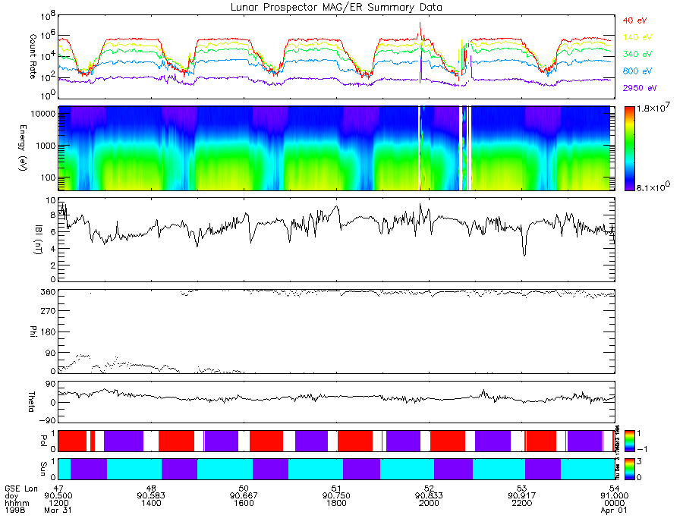Select the green "340 eV" legend label
The height and width of the screenshot is (531, 683).
click(637, 54)
